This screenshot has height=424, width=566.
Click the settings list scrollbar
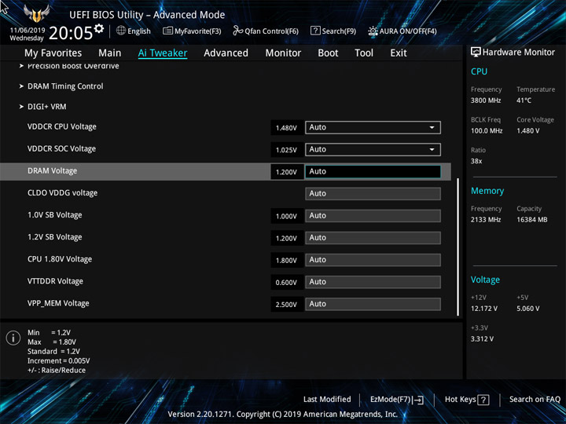pos(458,247)
